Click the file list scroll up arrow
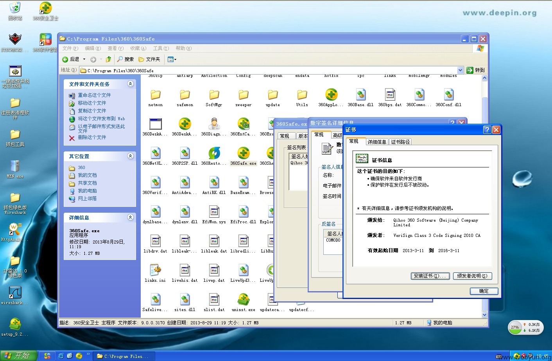The height and width of the screenshot is (361, 552). click(x=485, y=78)
